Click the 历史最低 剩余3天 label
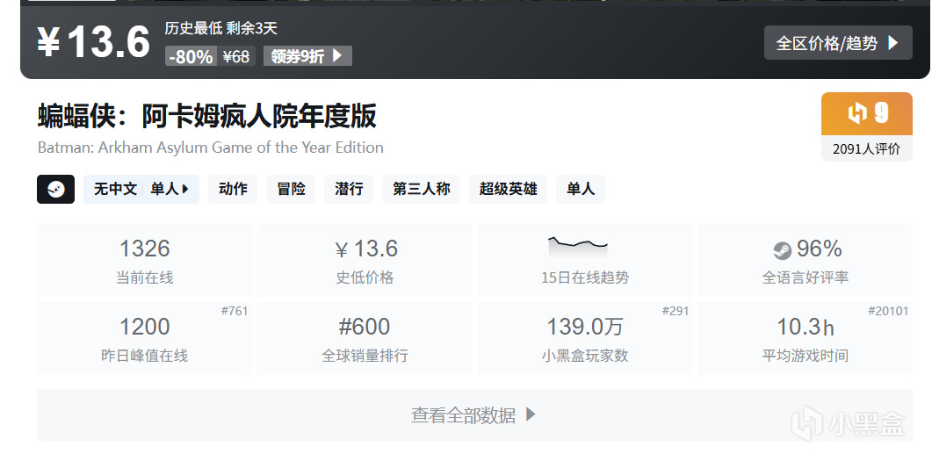932x454 pixels. (x=221, y=28)
